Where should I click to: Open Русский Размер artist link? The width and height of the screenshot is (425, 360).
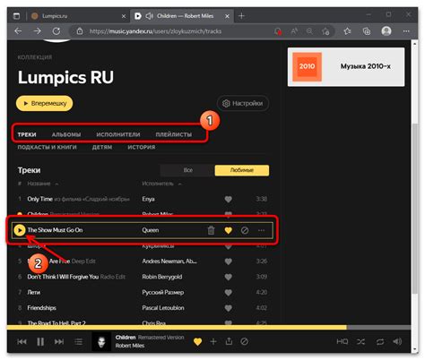[x=163, y=292]
